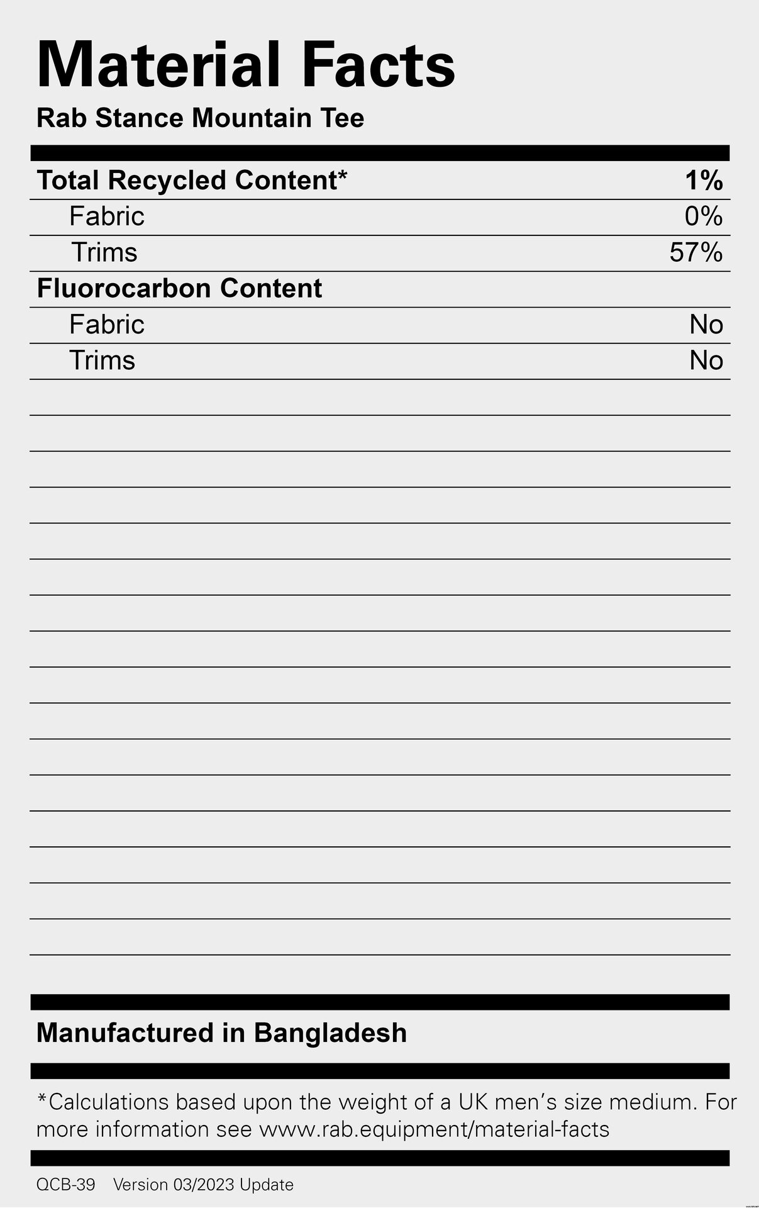This screenshot has width=759, height=1208.
Task: Select the No value for fluorocarbon Fabric
Action: tap(706, 325)
